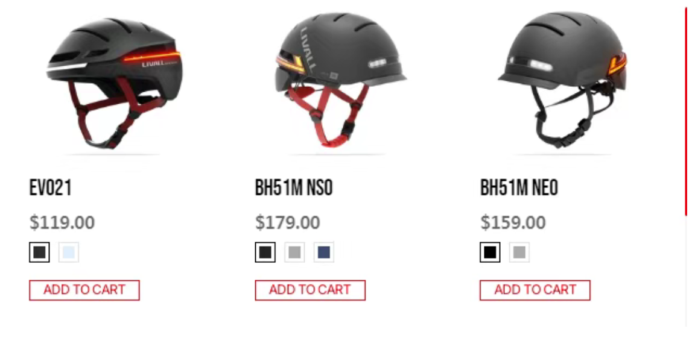Add the BH51M NEO helmet to cart
Image resolution: width=692 pixels, height=349 pixels.
pyautogui.click(x=535, y=290)
